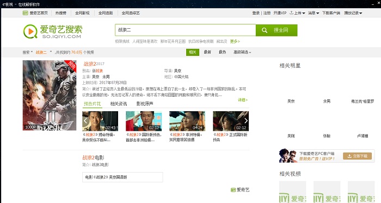The height and width of the screenshot is (203, 381).
Task: Expand the 消息 dropdown
Action: (314, 13)
